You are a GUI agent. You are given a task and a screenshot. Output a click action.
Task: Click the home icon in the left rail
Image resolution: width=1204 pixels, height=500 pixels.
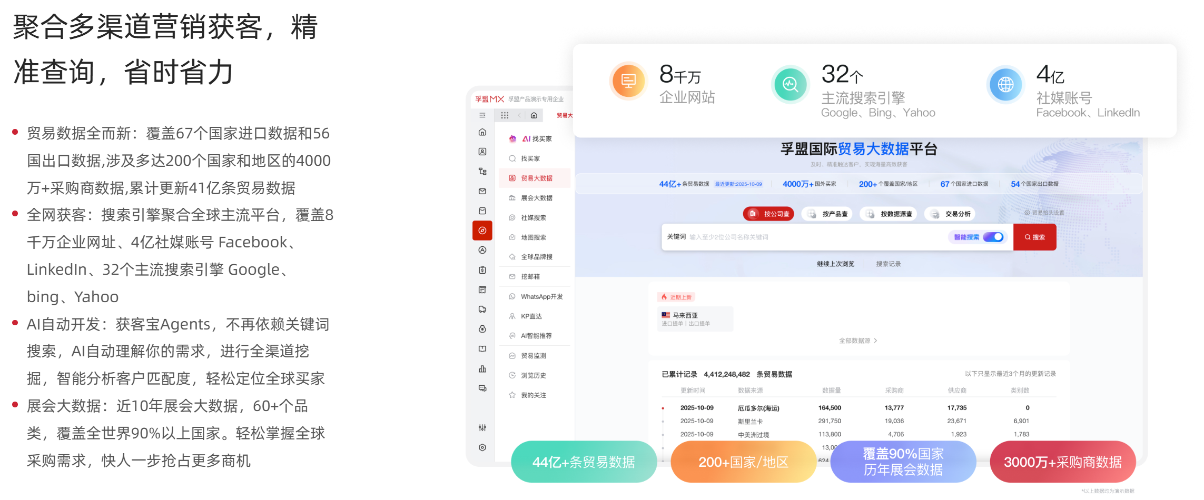coord(482,132)
